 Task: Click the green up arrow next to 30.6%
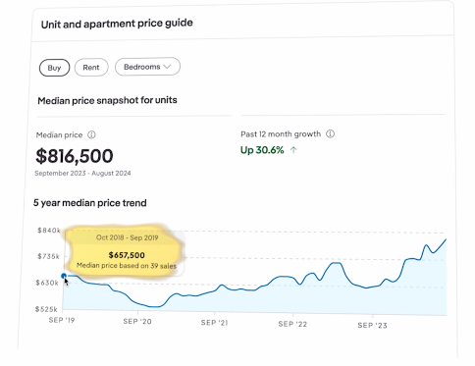(x=293, y=150)
